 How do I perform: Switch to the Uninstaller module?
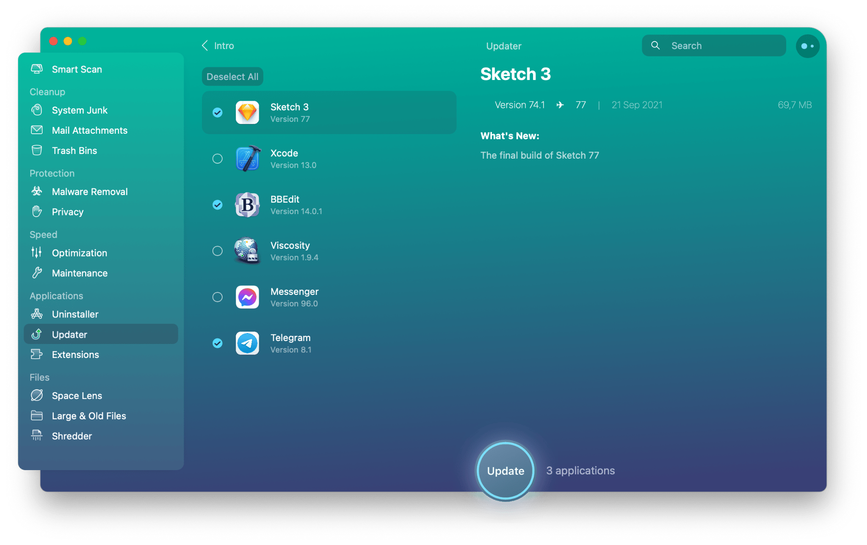pos(101,314)
